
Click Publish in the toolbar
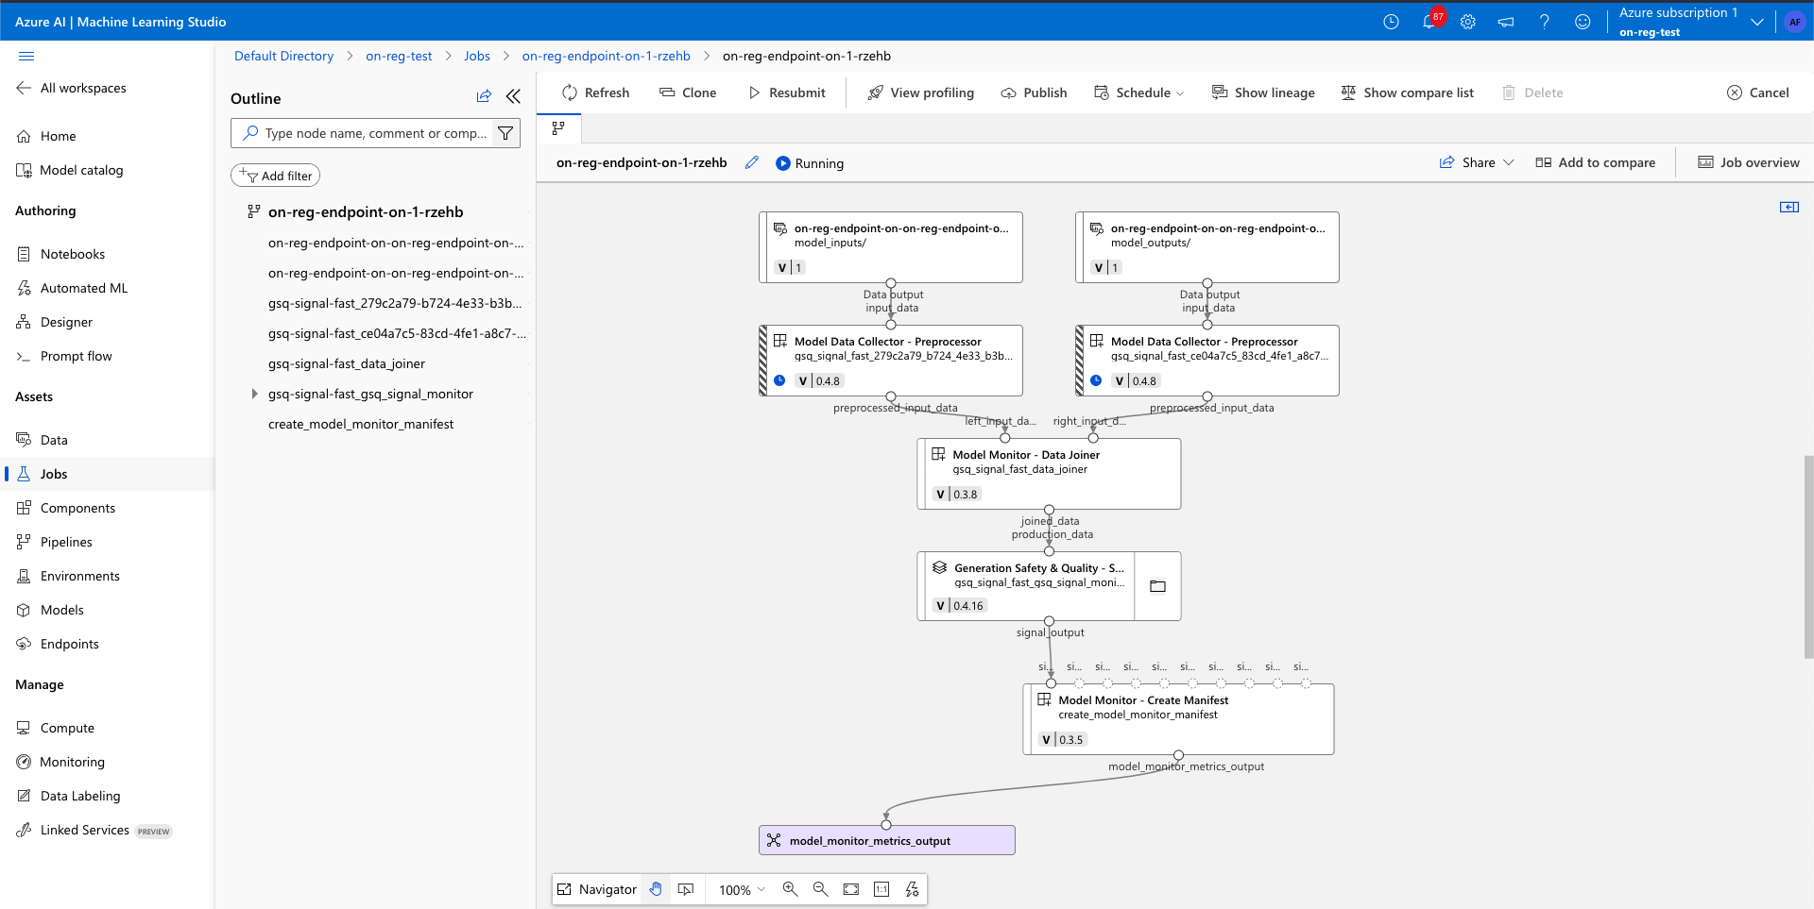click(x=1035, y=93)
